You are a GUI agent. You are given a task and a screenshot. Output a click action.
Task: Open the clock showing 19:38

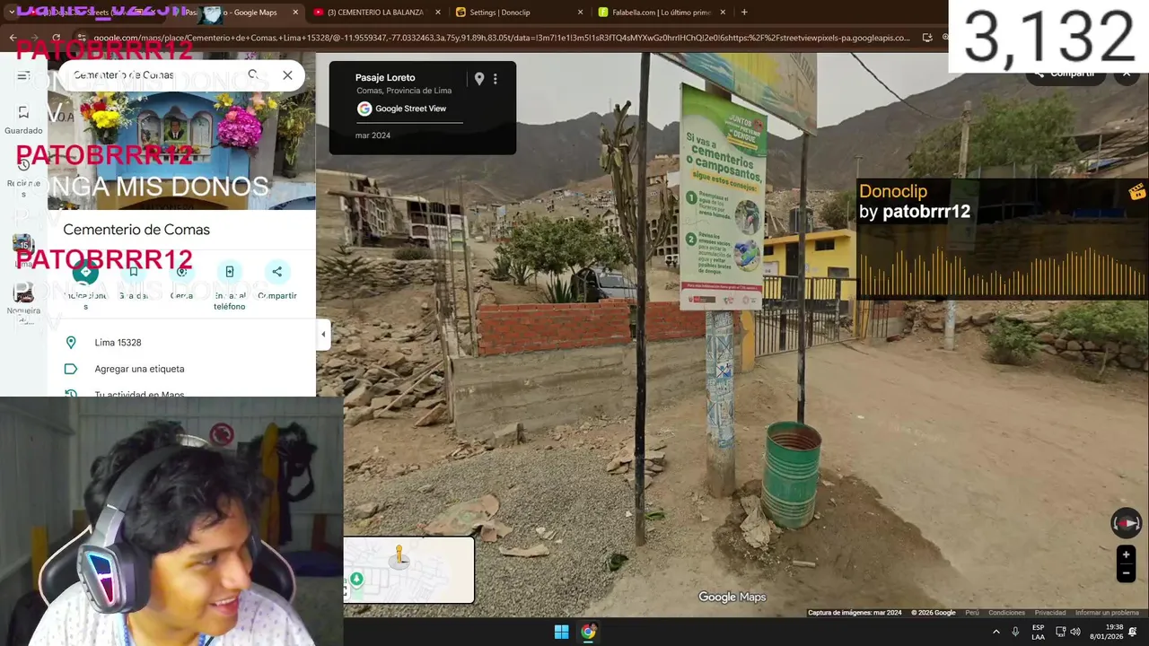(x=1107, y=632)
